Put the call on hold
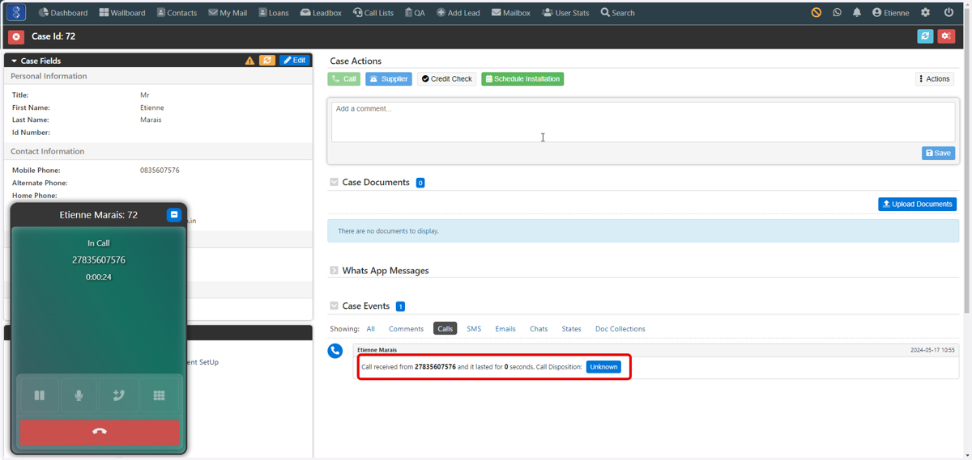Viewport: 972px width, 460px height. tap(39, 395)
